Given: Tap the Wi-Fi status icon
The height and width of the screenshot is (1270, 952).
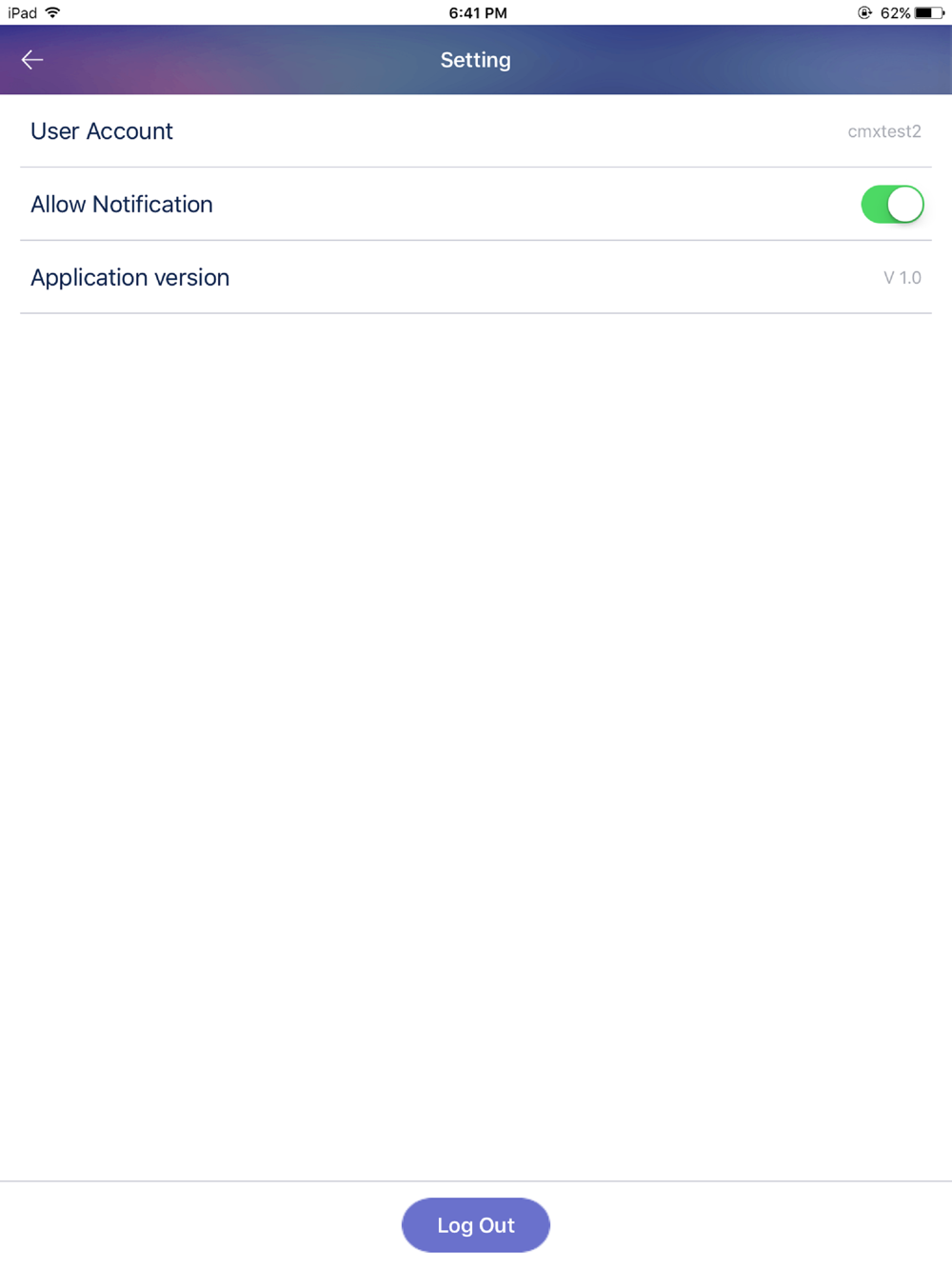Looking at the screenshot, I should pos(52,12).
